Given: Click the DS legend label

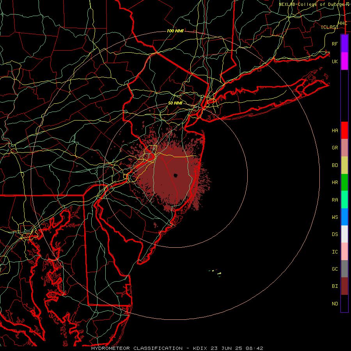Looking at the screenshot, I should tap(335, 234).
